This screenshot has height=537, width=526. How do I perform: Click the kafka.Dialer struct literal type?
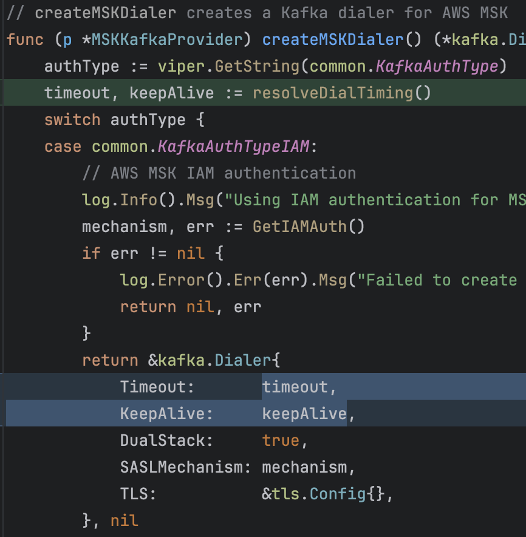tap(215, 360)
